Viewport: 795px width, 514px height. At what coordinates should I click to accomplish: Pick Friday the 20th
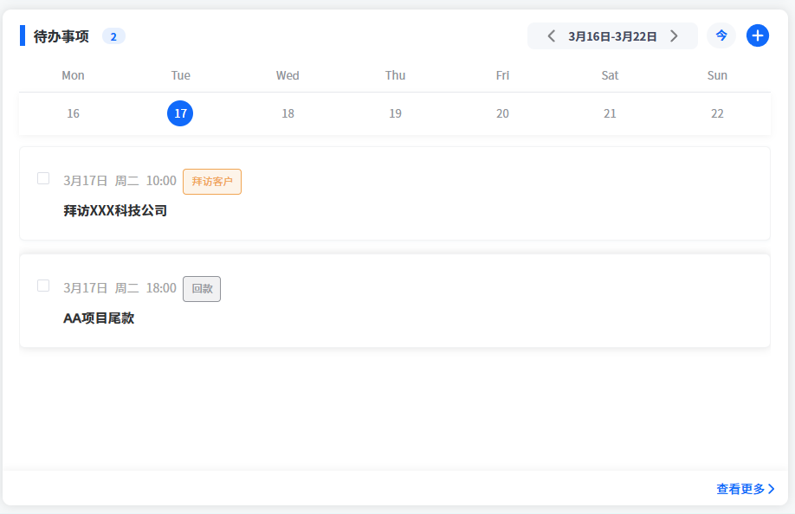pyautogui.click(x=502, y=113)
